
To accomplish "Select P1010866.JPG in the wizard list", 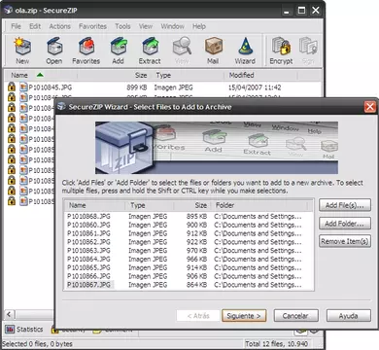I will pos(88,276).
